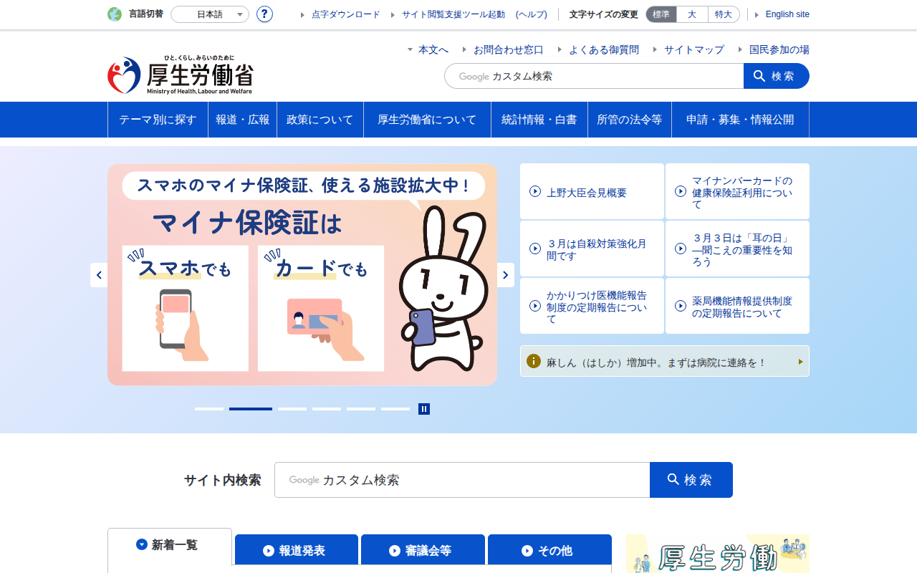Go to the fifth carousel slide indicator
The width and height of the screenshot is (917, 573).
click(361, 409)
